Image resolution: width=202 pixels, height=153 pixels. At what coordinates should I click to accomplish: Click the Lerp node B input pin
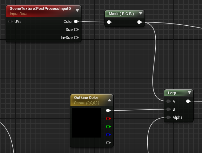tap(168, 109)
